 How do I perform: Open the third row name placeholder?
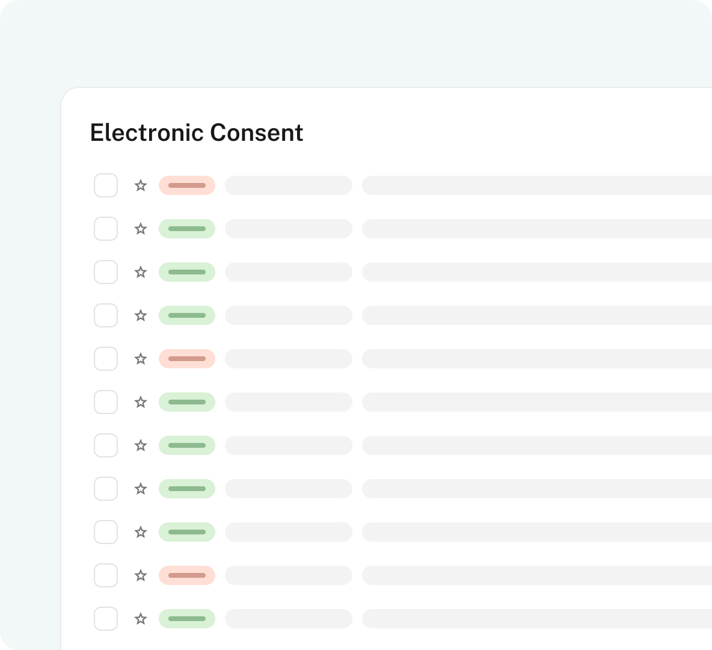[289, 272]
